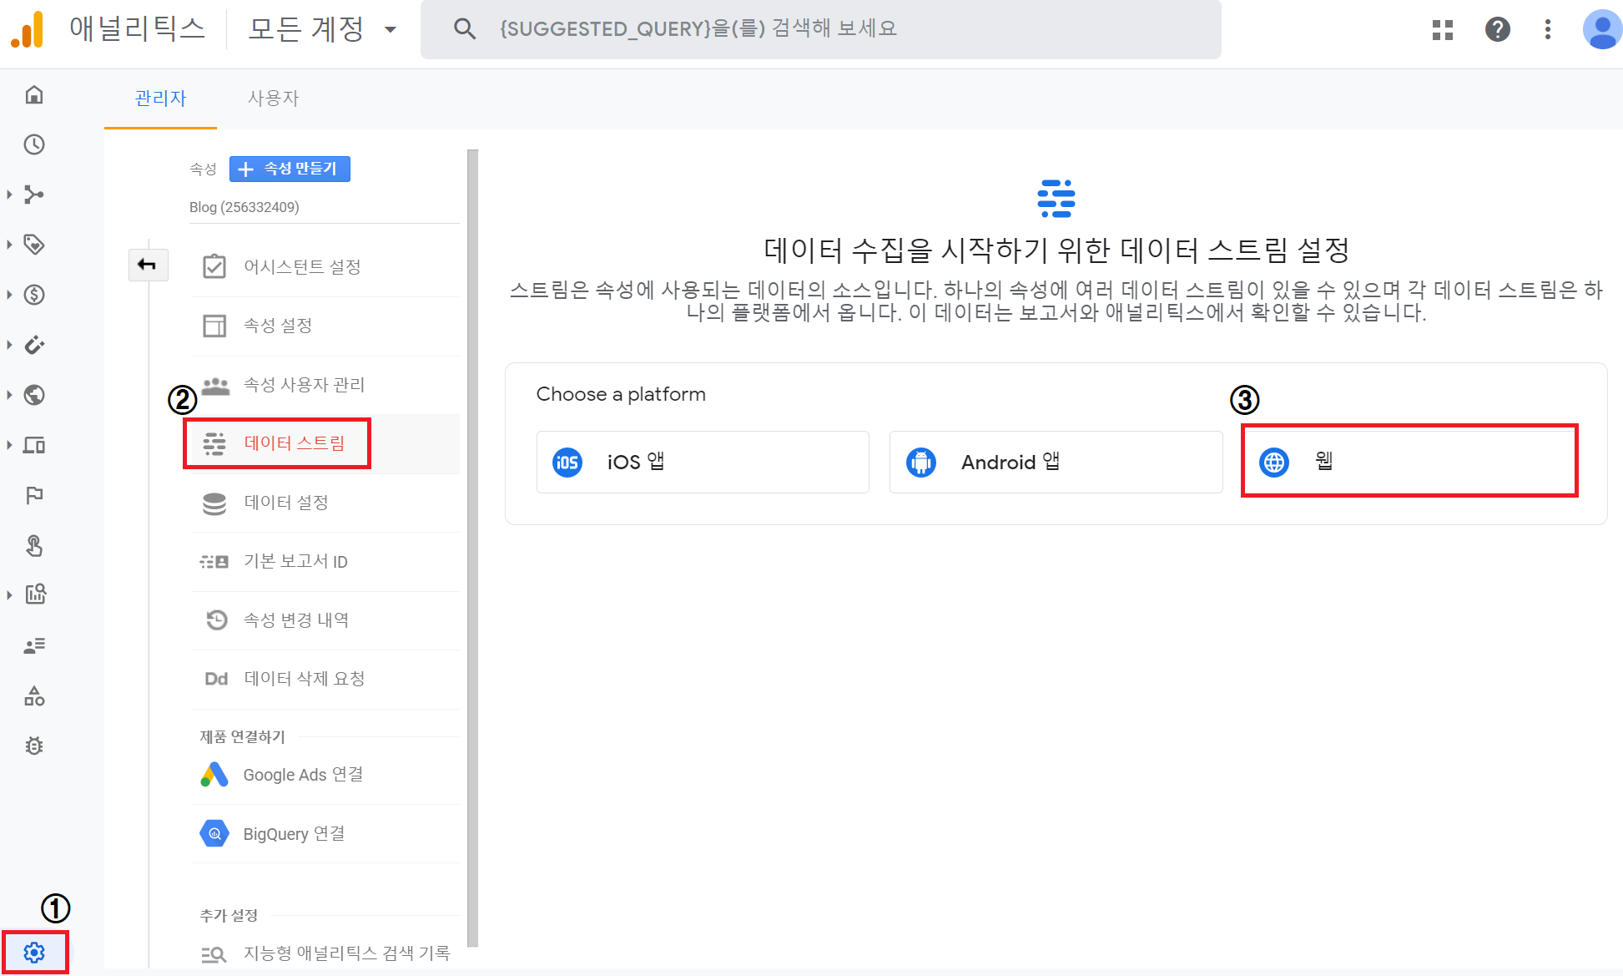Select the 사용자 tab

[x=272, y=99]
